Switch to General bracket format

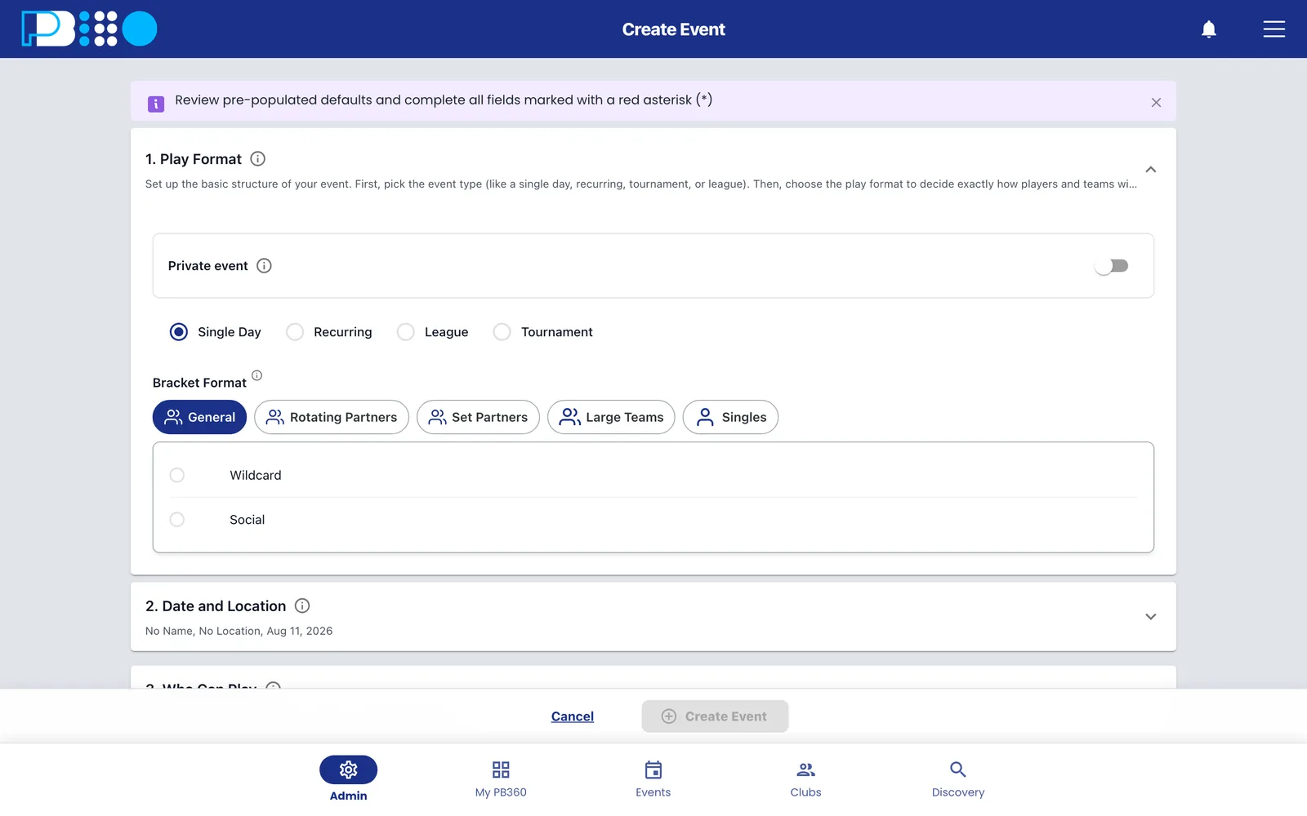pyautogui.click(x=199, y=417)
